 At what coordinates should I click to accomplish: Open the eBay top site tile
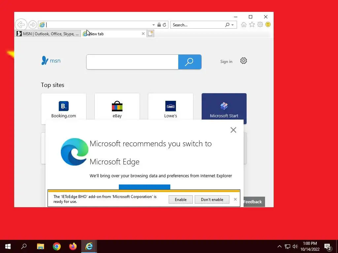117,107
